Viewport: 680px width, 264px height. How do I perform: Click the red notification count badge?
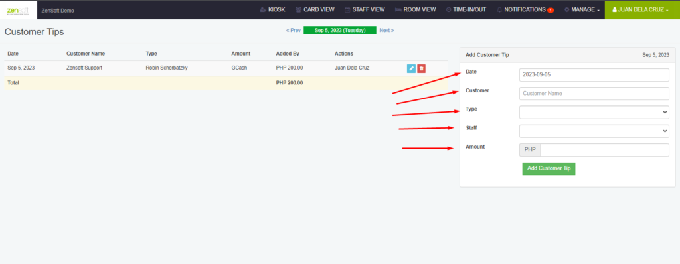coord(551,10)
